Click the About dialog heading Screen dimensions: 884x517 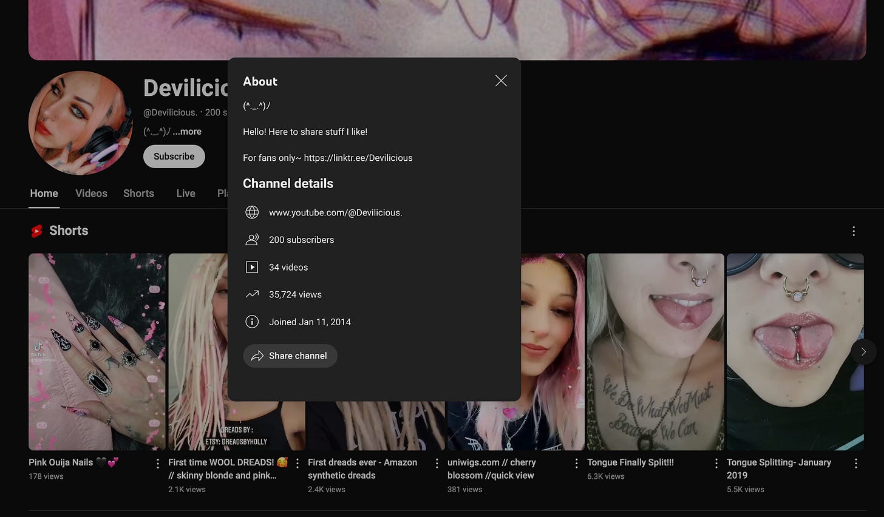tap(260, 81)
